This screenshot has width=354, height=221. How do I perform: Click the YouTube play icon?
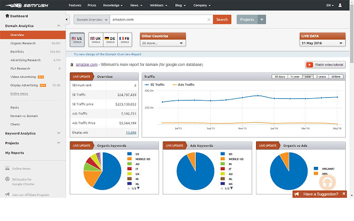(x=310, y=65)
